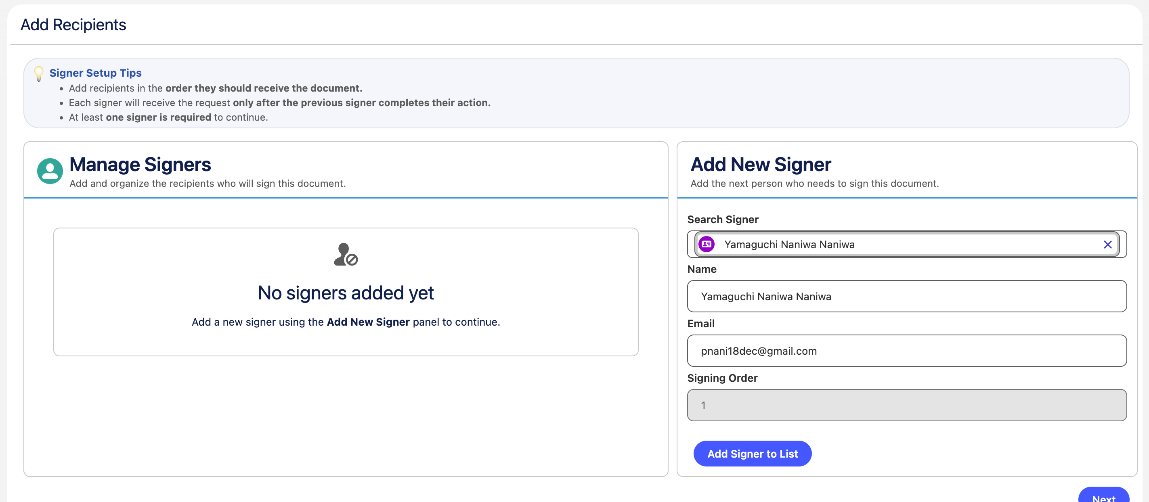Clear the selected signer with X
The image size is (1149, 502).
tap(1107, 244)
